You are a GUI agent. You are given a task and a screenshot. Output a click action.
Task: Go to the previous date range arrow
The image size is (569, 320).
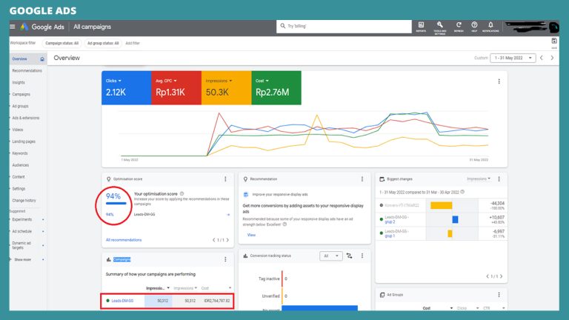point(542,58)
